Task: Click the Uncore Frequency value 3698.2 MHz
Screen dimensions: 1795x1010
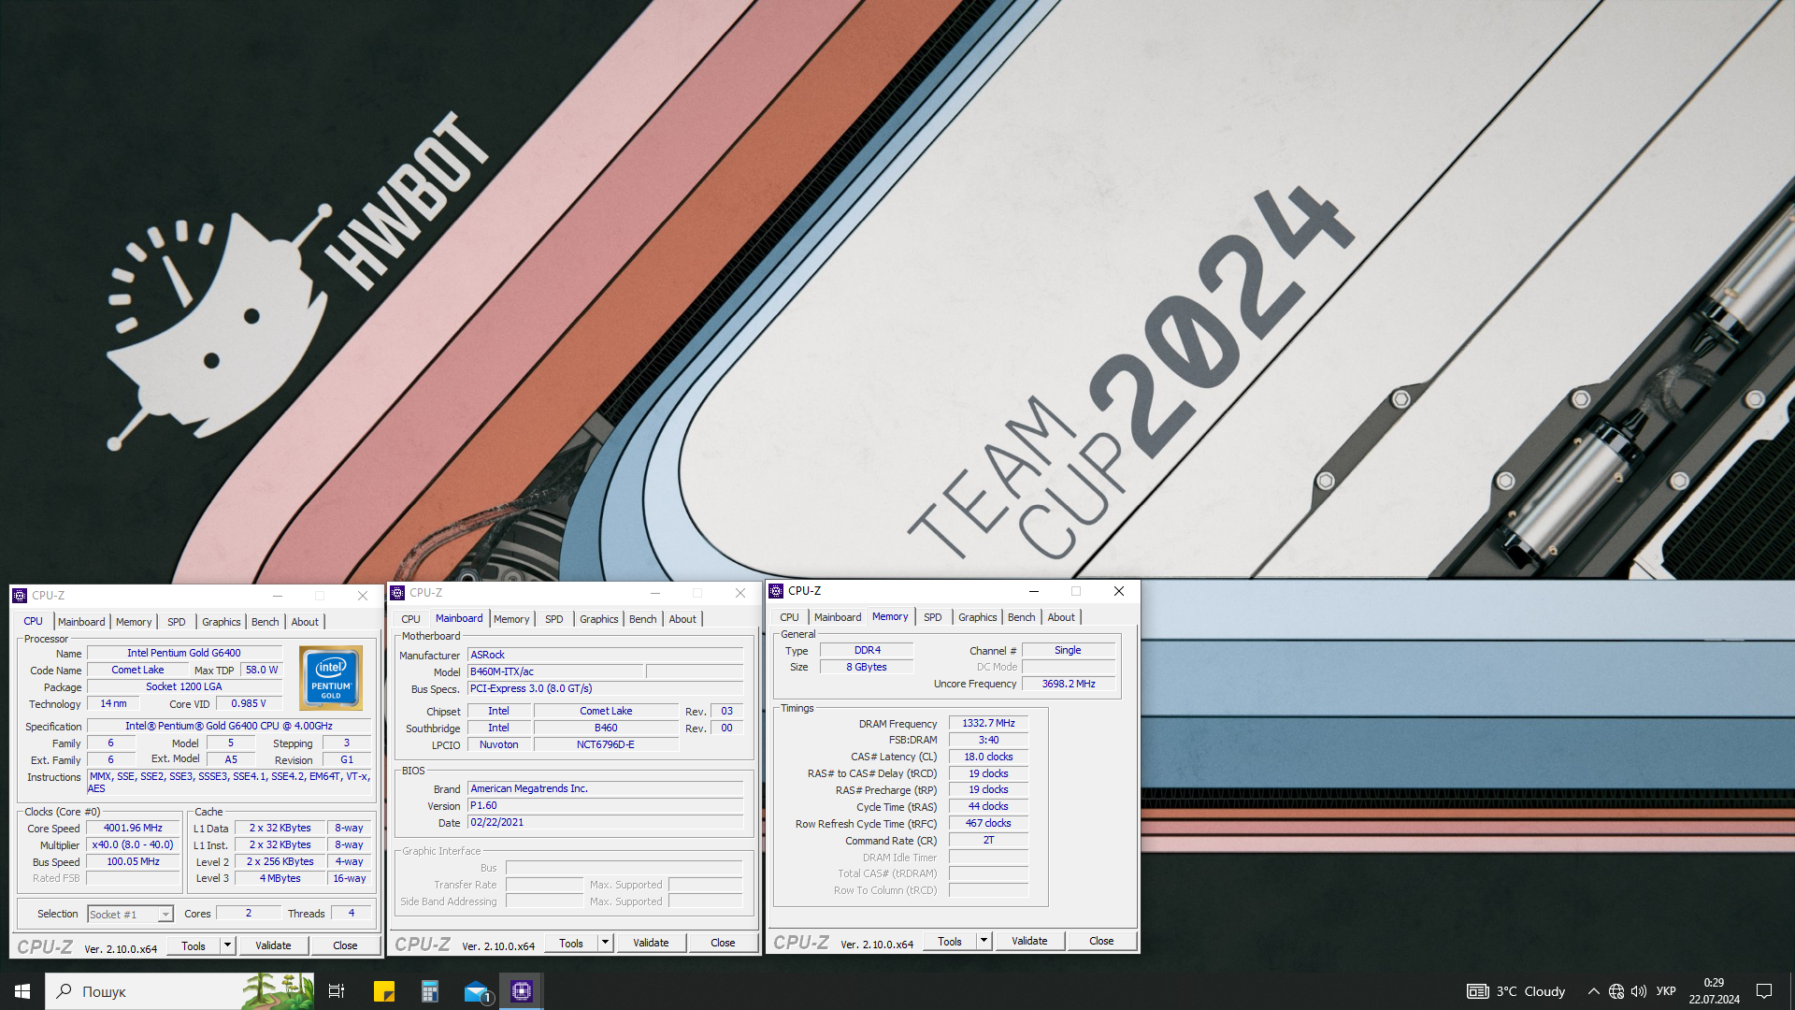Action: [1069, 684]
